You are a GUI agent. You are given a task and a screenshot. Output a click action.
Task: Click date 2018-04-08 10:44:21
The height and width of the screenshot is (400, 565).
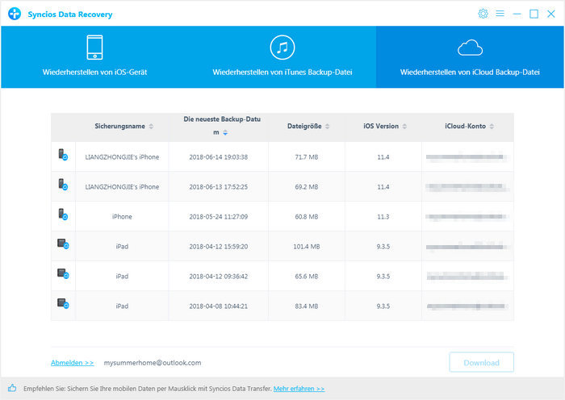[x=219, y=306]
